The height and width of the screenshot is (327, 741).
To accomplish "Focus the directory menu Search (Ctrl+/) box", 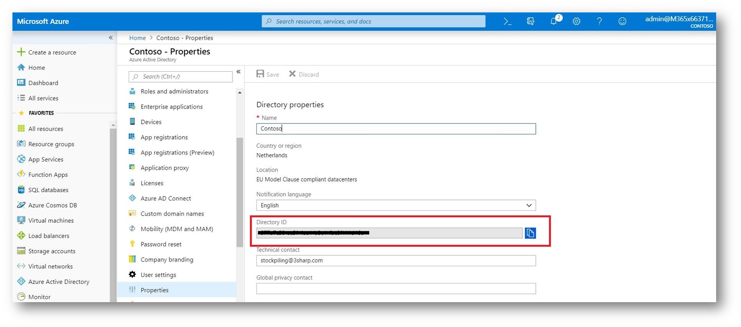I will click(x=181, y=76).
